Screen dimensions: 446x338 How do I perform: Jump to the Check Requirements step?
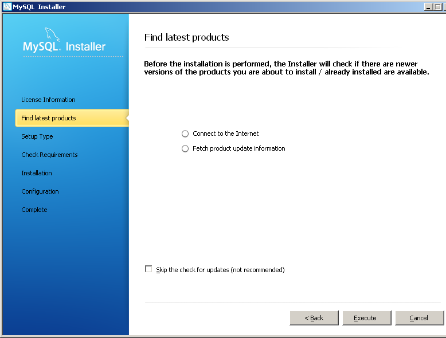49,155
